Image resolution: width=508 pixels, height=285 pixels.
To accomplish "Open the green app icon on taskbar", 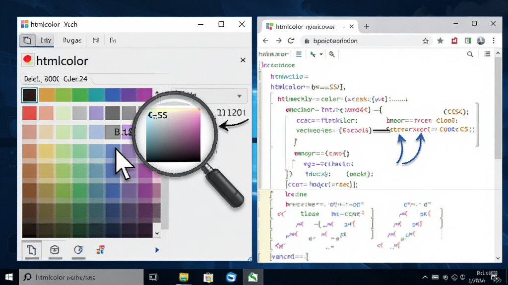I will tap(253, 277).
